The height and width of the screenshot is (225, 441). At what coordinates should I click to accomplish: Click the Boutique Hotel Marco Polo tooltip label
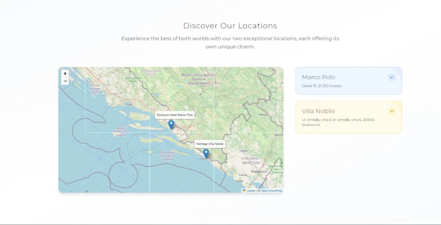[x=175, y=115]
